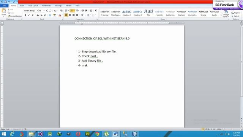Open the Change Case dropdown

pos(55,11)
